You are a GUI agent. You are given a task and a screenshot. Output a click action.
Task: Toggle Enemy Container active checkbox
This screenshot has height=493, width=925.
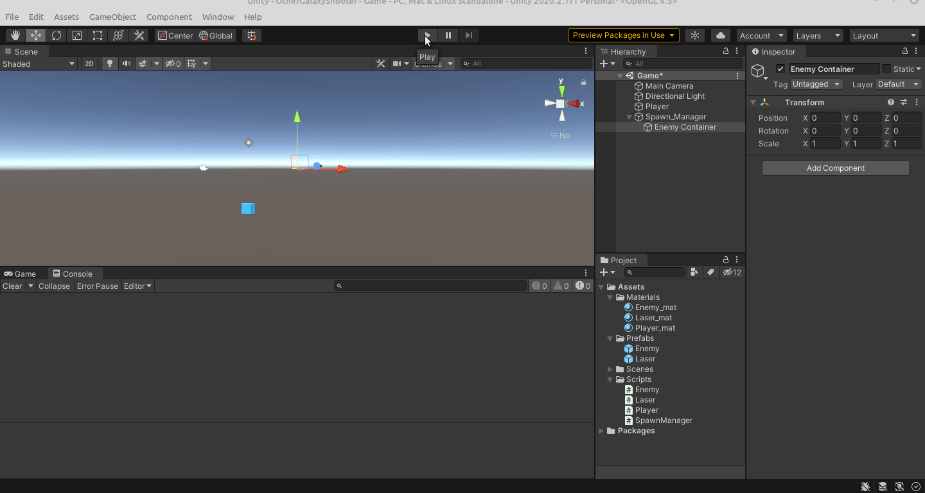(780, 69)
